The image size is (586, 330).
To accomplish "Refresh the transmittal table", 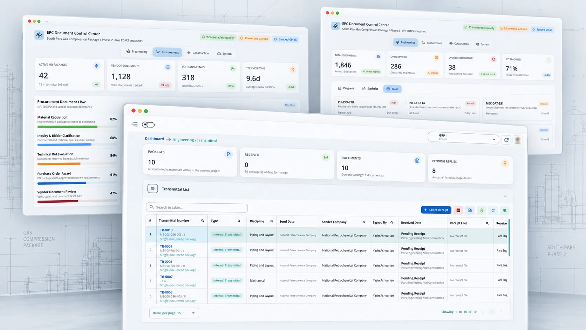I will point(493,210).
